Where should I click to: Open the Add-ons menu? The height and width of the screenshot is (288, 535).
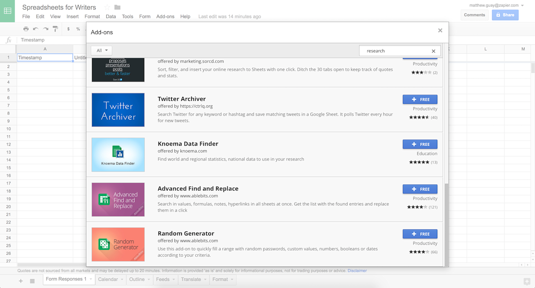(x=165, y=16)
